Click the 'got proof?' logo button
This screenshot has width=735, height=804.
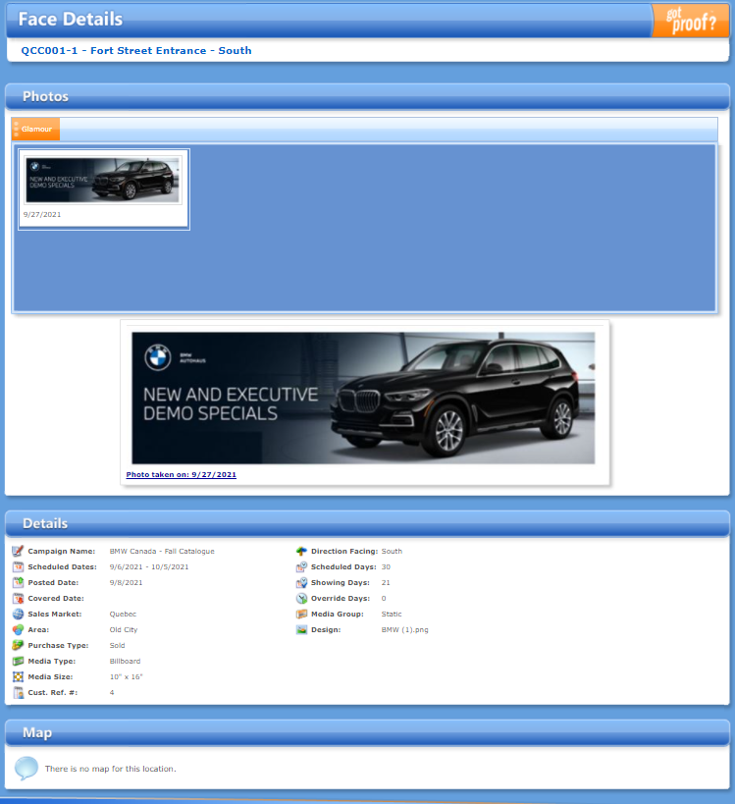(x=690, y=20)
